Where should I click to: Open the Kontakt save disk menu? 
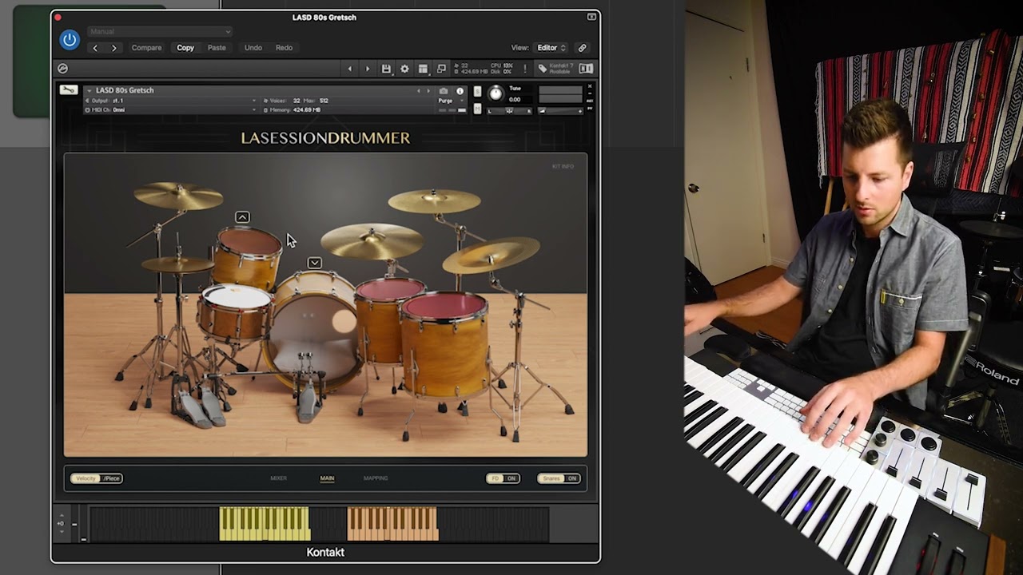[x=386, y=69]
